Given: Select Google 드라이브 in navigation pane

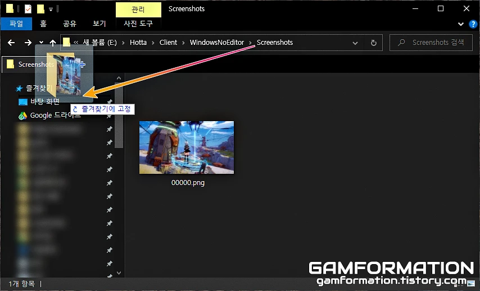Looking at the screenshot, I should tap(55, 115).
